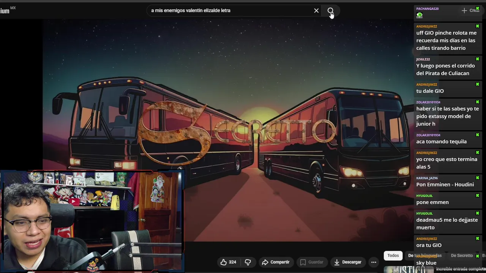
Task: Click chat message 'deadmau5 me lo dejjaste muerto'
Action: point(447,224)
